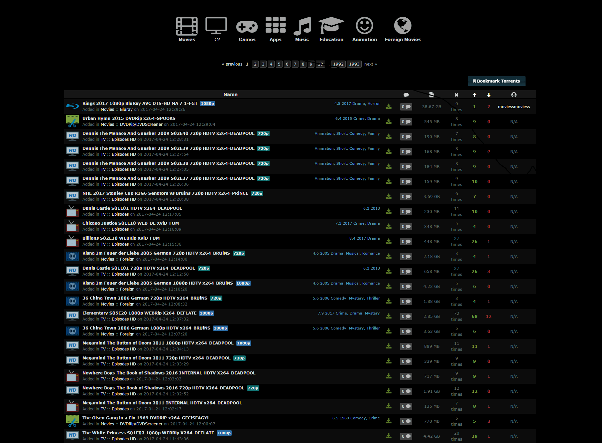Go to page 5
602x443 pixels.
point(279,64)
